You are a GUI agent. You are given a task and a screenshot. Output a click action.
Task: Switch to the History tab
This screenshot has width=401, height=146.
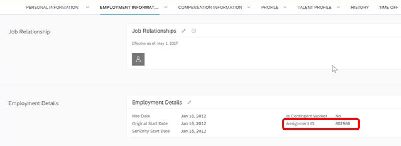tap(360, 7)
